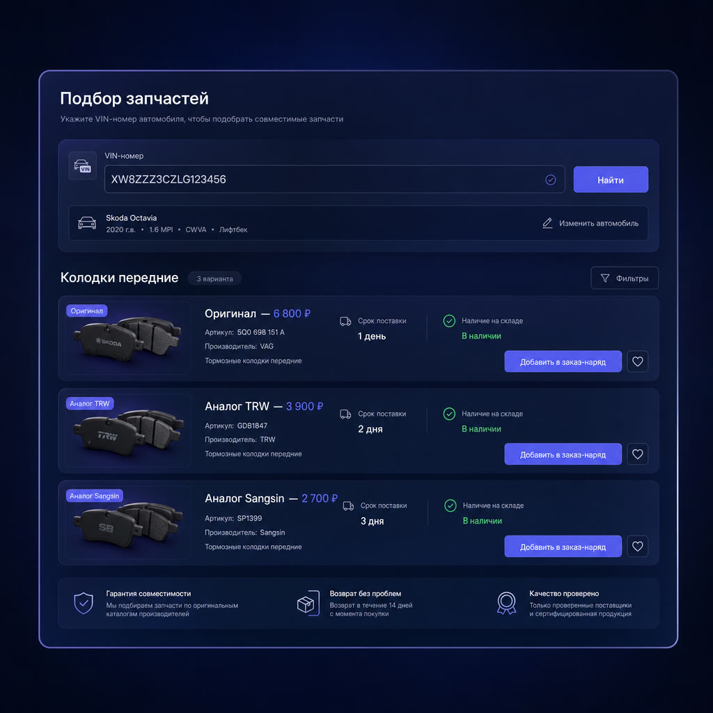
Task: Add Оригинал pads to заказ-наряд
Action: click(x=563, y=361)
